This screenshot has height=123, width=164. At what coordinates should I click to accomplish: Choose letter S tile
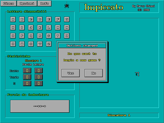coord(49,36)
